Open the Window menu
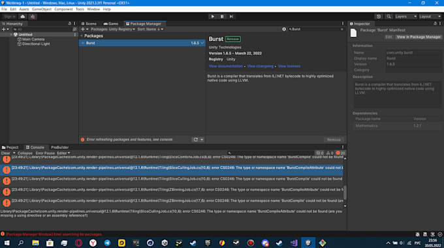Viewport: 444px width, 248px height. point(93,9)
